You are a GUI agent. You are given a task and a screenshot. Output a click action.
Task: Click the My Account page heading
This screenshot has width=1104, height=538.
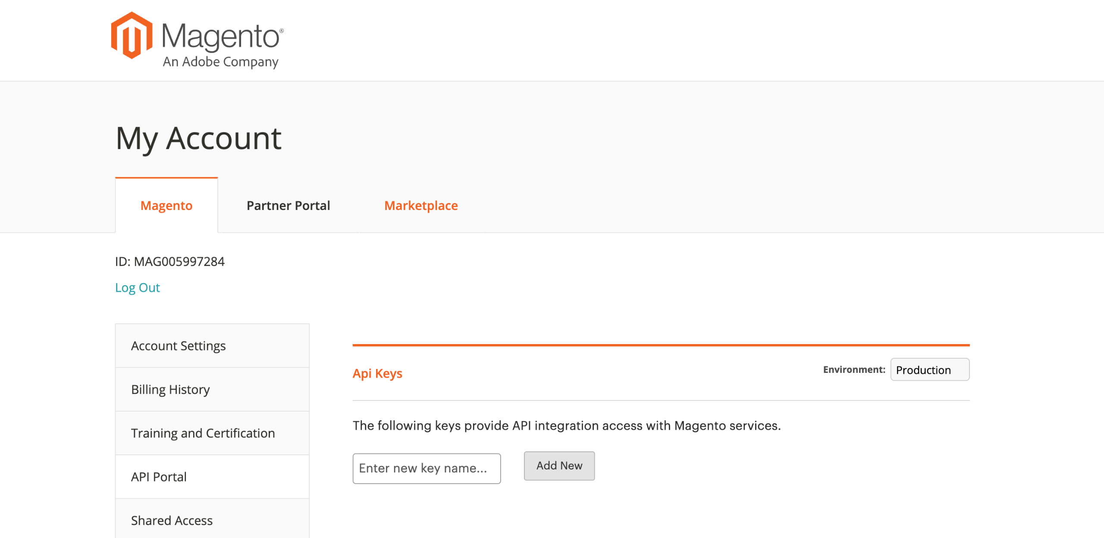198,139
